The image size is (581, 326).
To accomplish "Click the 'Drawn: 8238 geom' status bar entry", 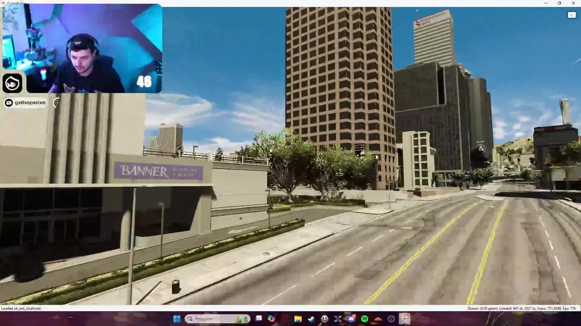I will click(482, 308).
